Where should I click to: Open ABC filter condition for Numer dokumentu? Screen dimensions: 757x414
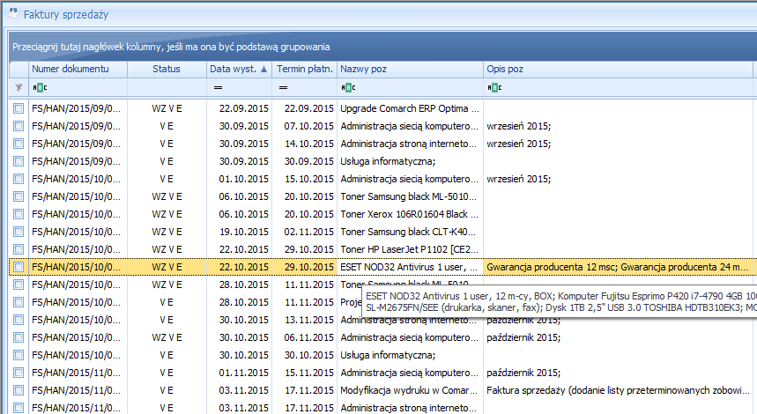click(40, 87)
